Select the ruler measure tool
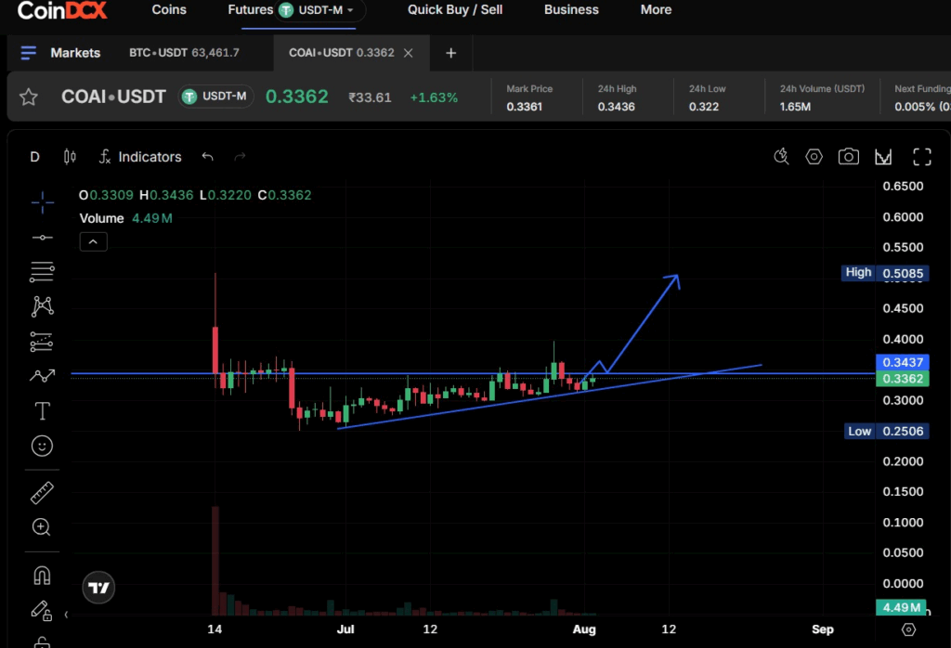 point(42,493)
